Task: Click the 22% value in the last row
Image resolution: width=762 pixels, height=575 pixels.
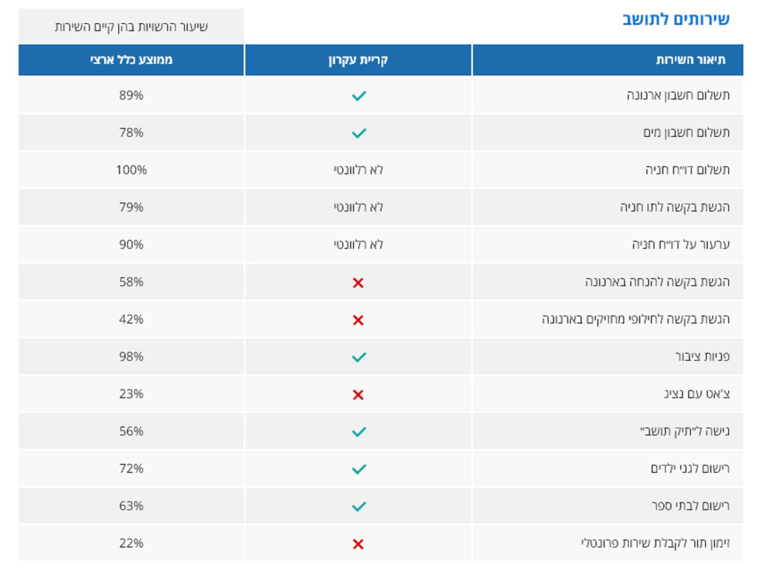Action: point(131,543)
